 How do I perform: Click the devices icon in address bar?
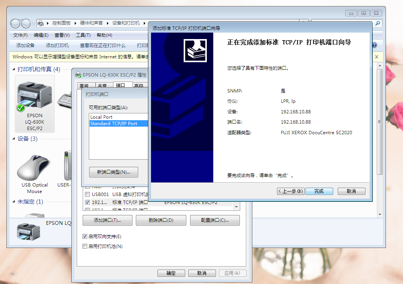[x=41, y=24]
